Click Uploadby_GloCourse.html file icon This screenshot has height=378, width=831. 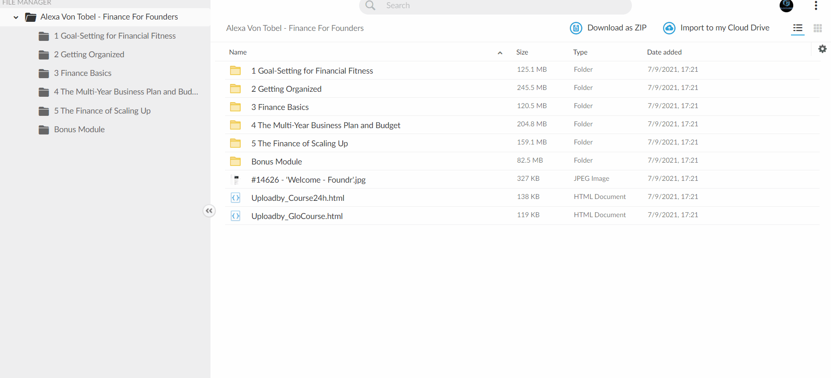(x=235, y=216)
